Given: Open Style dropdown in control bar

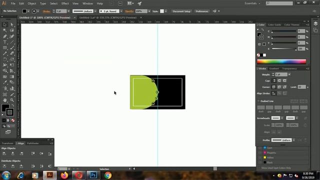Looking at the screenshot, I should 166,11.
